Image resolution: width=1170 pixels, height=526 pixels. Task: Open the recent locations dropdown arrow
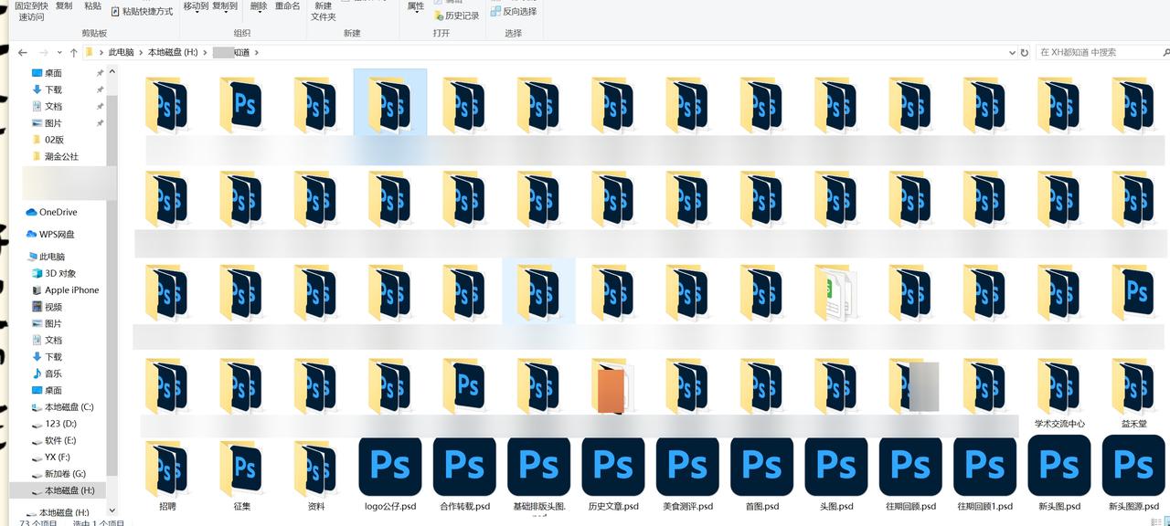(x=59, y=53)
